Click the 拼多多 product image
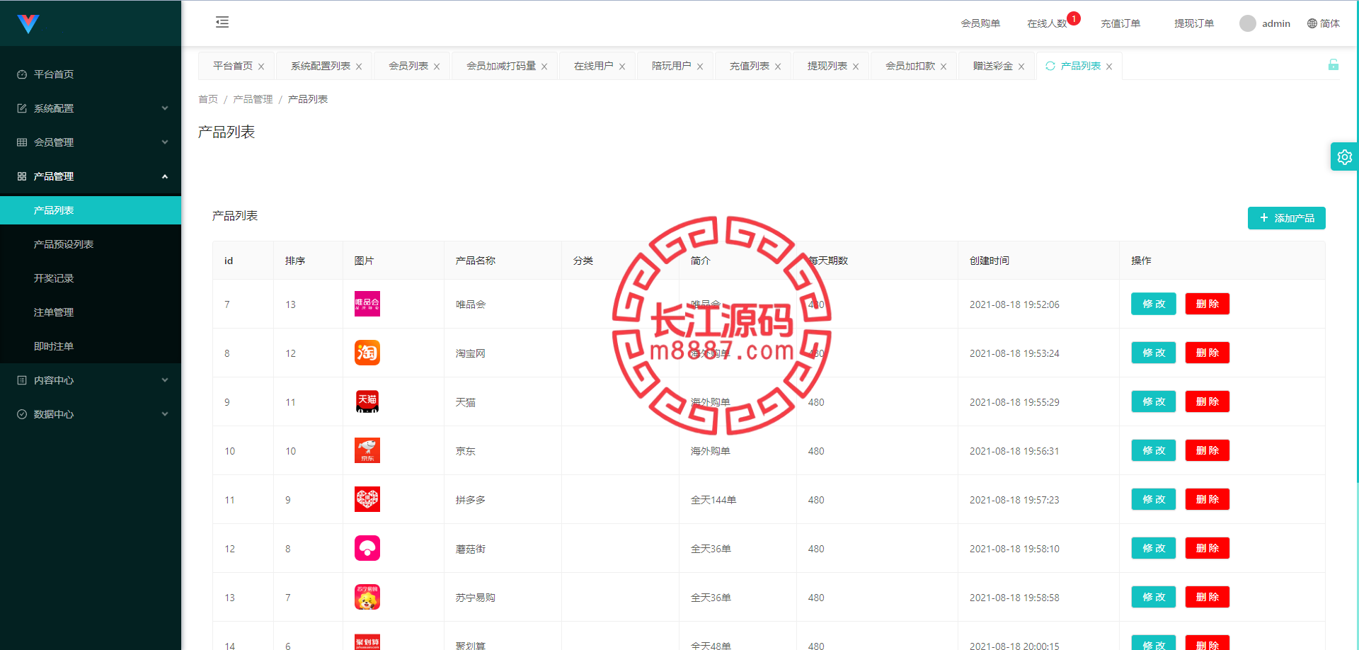This screenshot has width=1359, height=650. coord(367,499)
